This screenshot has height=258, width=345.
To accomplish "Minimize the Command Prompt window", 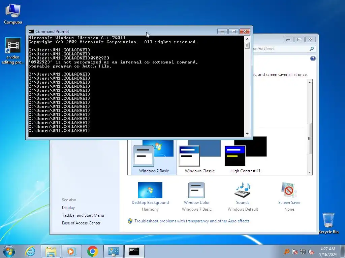I will pos(222,32).
